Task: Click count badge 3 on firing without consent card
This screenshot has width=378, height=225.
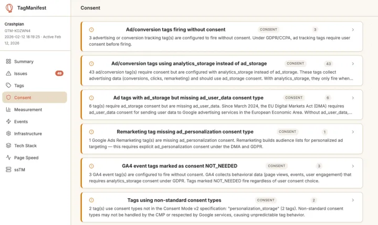Action: [315, 30]
